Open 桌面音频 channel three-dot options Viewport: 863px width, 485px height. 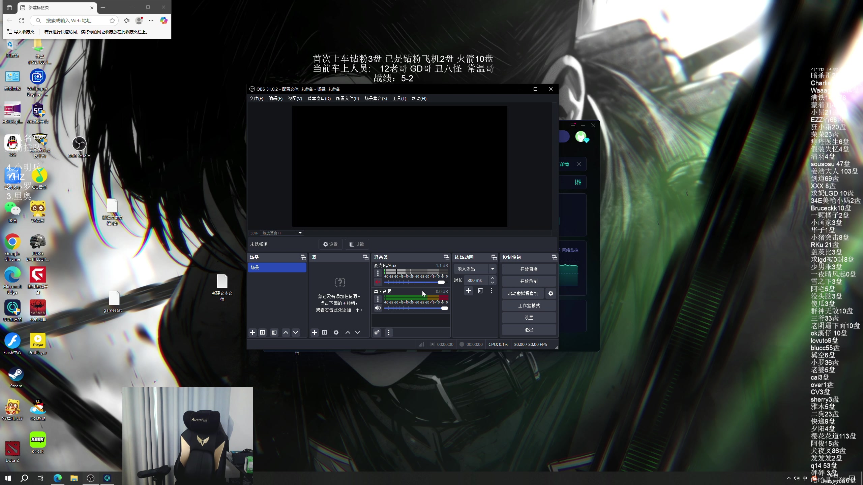378,299
